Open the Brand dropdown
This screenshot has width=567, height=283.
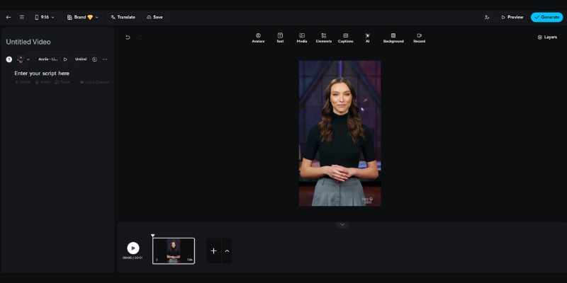(83, 17)
